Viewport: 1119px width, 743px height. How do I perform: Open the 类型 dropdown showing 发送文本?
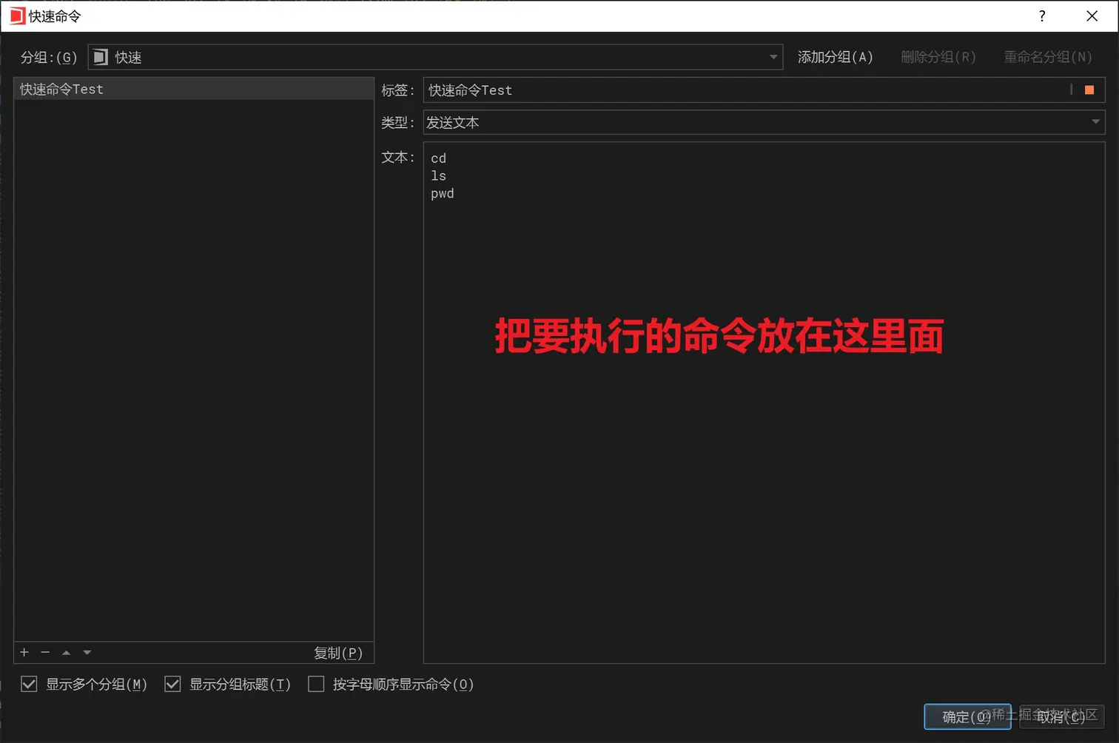(1095, 122)
